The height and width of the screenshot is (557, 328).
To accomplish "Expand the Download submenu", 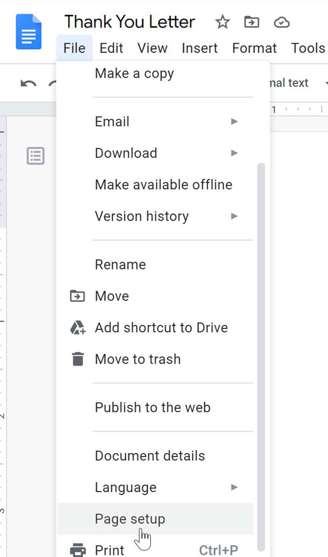I will [126, 153].
